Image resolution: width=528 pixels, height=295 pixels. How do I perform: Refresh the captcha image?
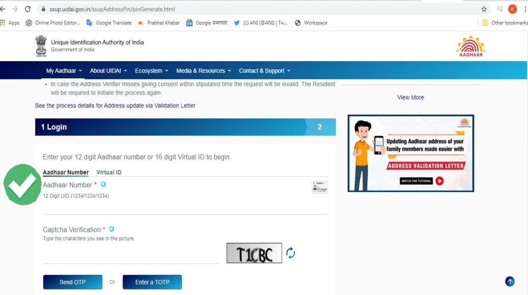tap(291, 253)
